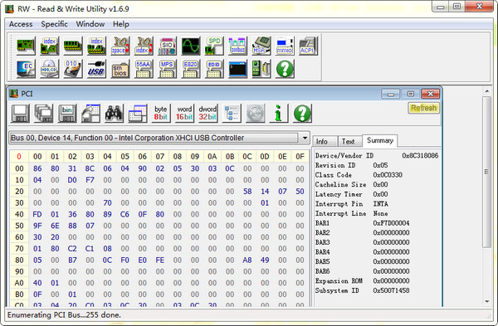
Task: Save all with multiple floppies icon
Action: [x=43, y=114]
